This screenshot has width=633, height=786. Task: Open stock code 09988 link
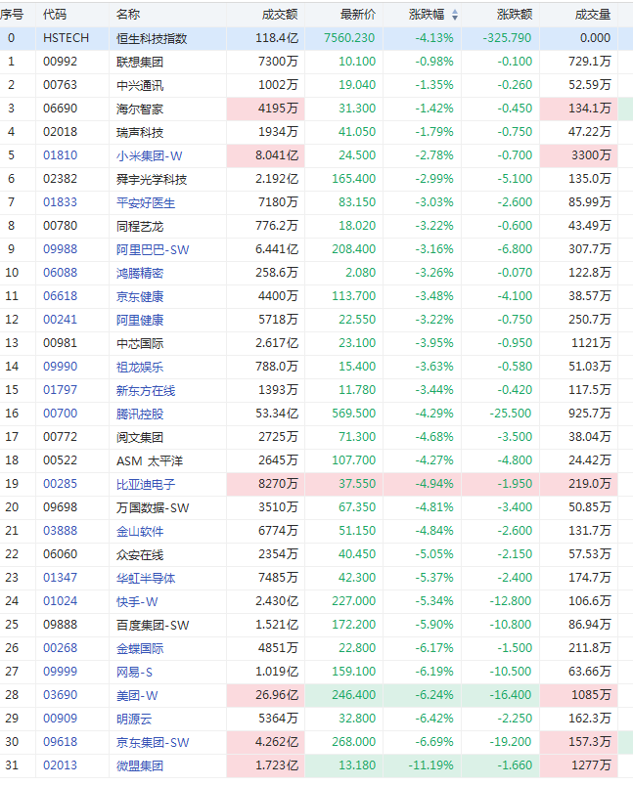61,249
